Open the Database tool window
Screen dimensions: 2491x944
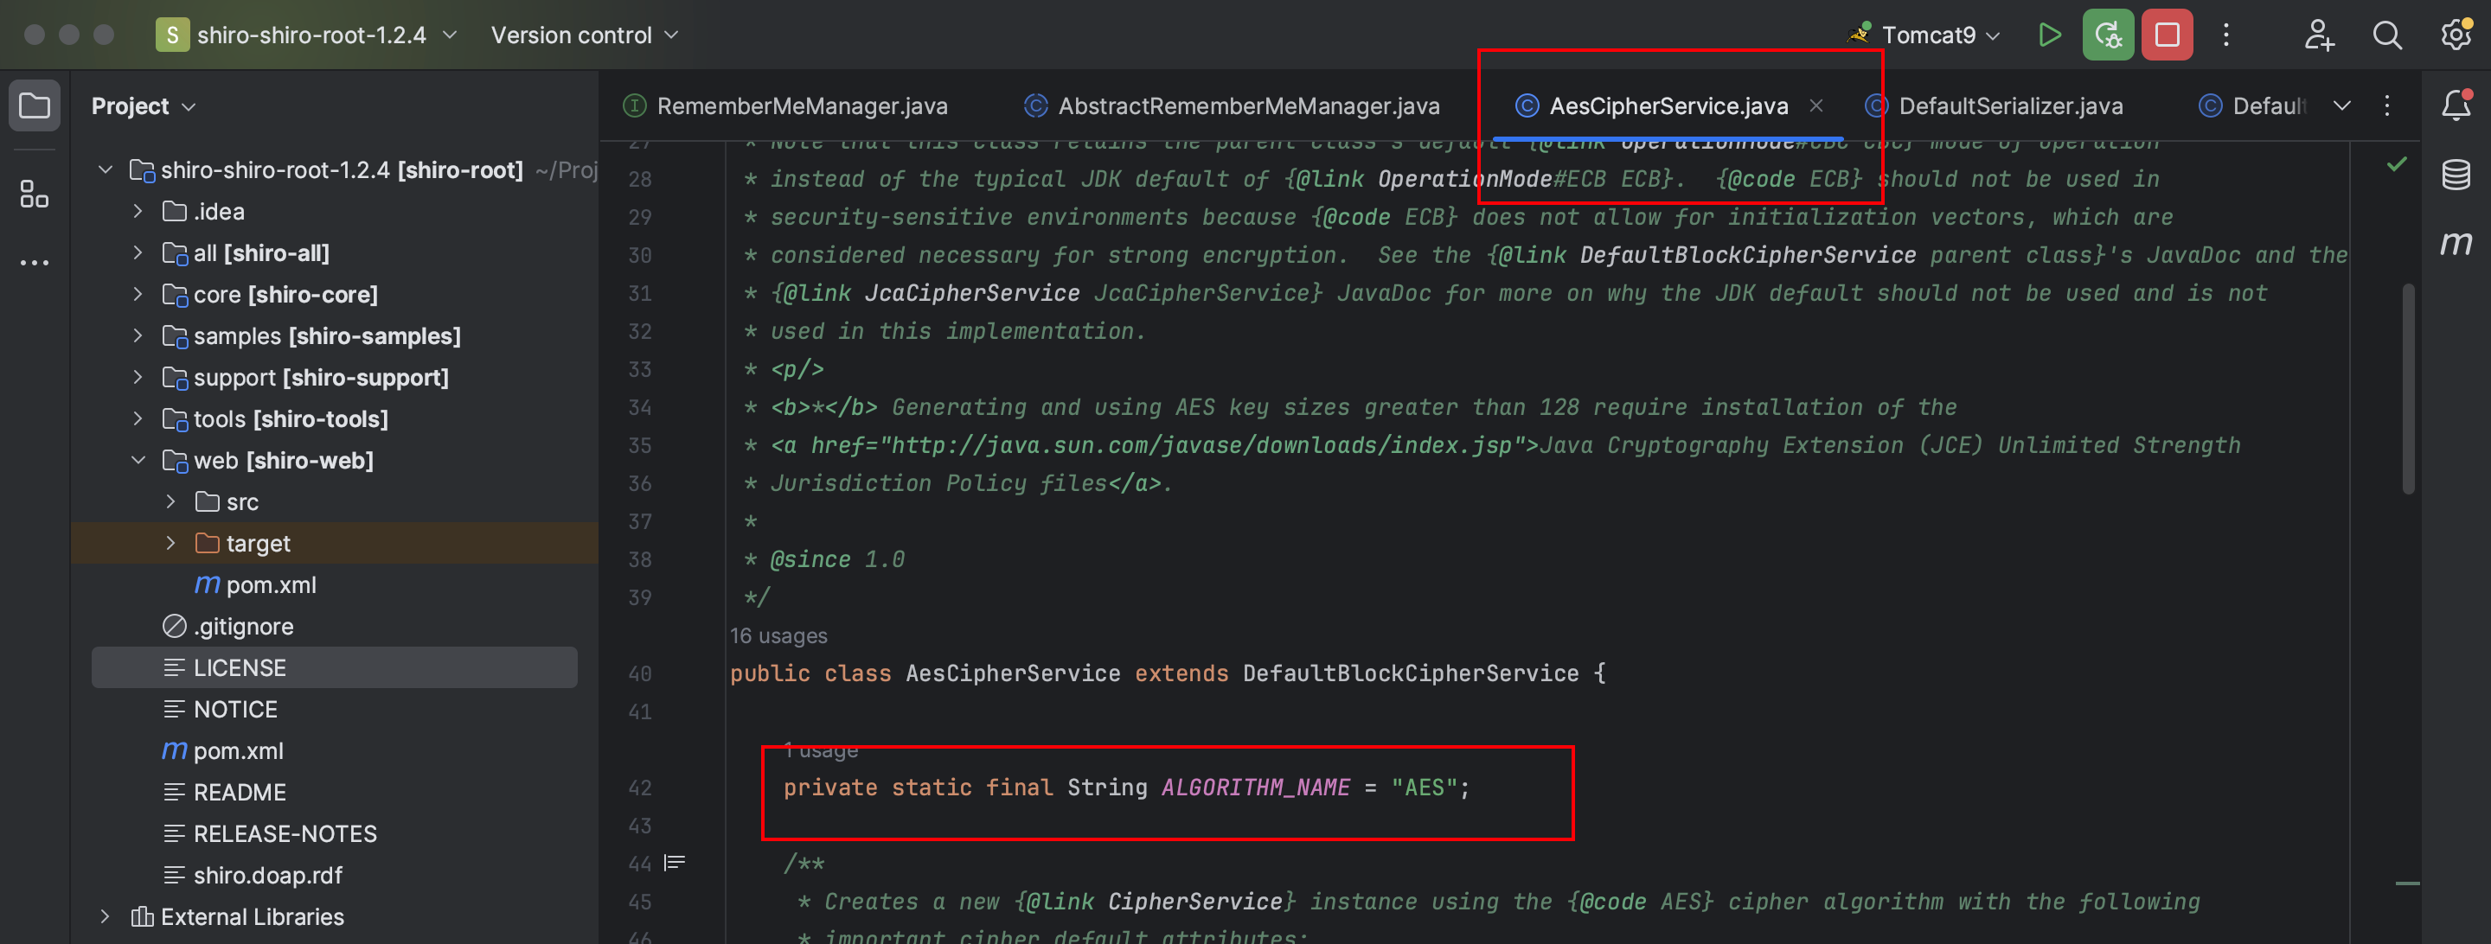(x=2456, y=175)
